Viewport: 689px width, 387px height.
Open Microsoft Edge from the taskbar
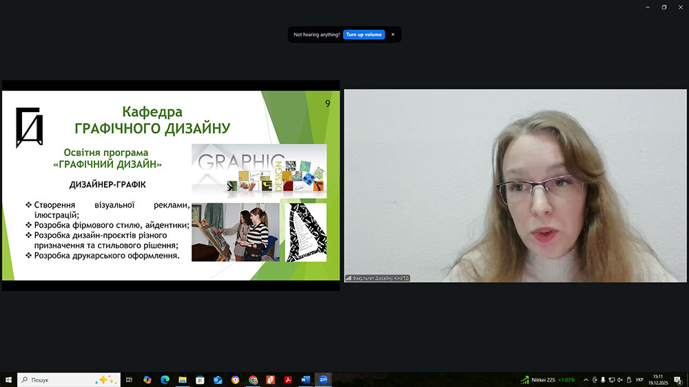coord(165,379)
